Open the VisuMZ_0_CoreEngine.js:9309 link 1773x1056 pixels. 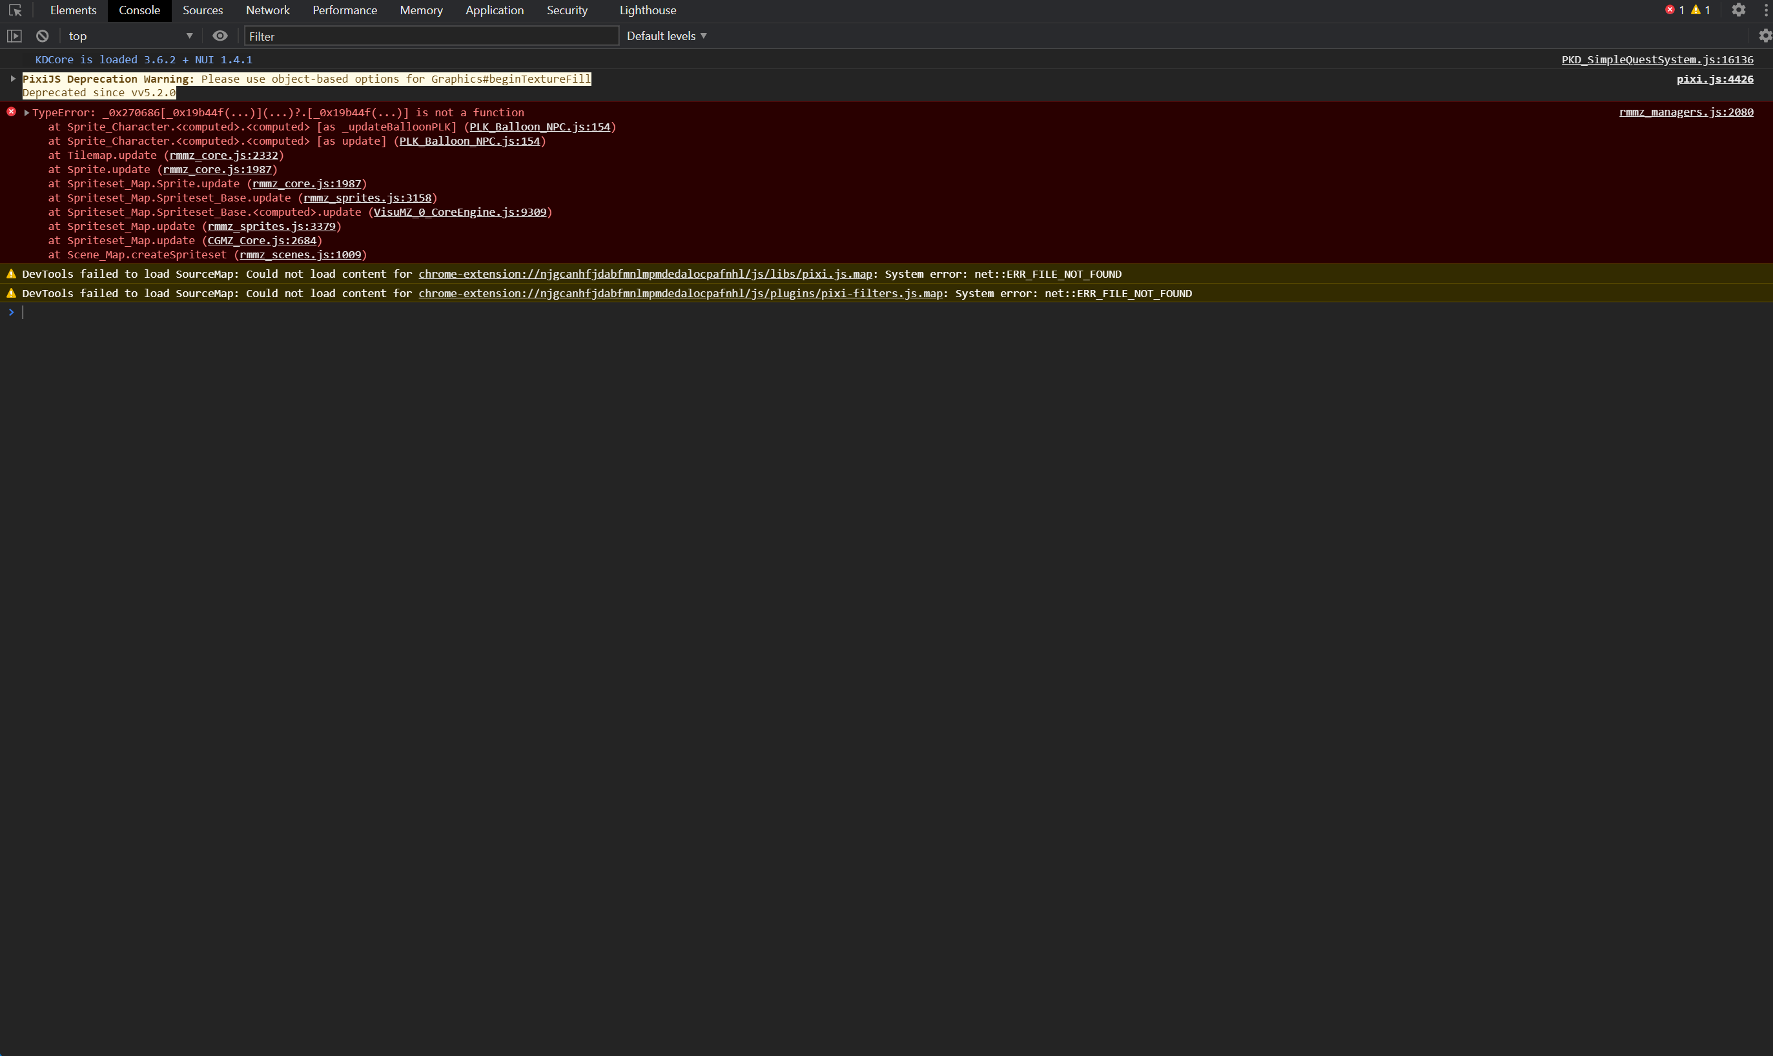460,212
